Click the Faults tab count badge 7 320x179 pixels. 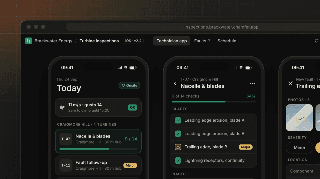point(209,41)
